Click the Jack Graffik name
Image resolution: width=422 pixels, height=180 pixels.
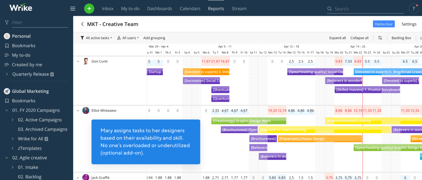(x=101, y=177)
